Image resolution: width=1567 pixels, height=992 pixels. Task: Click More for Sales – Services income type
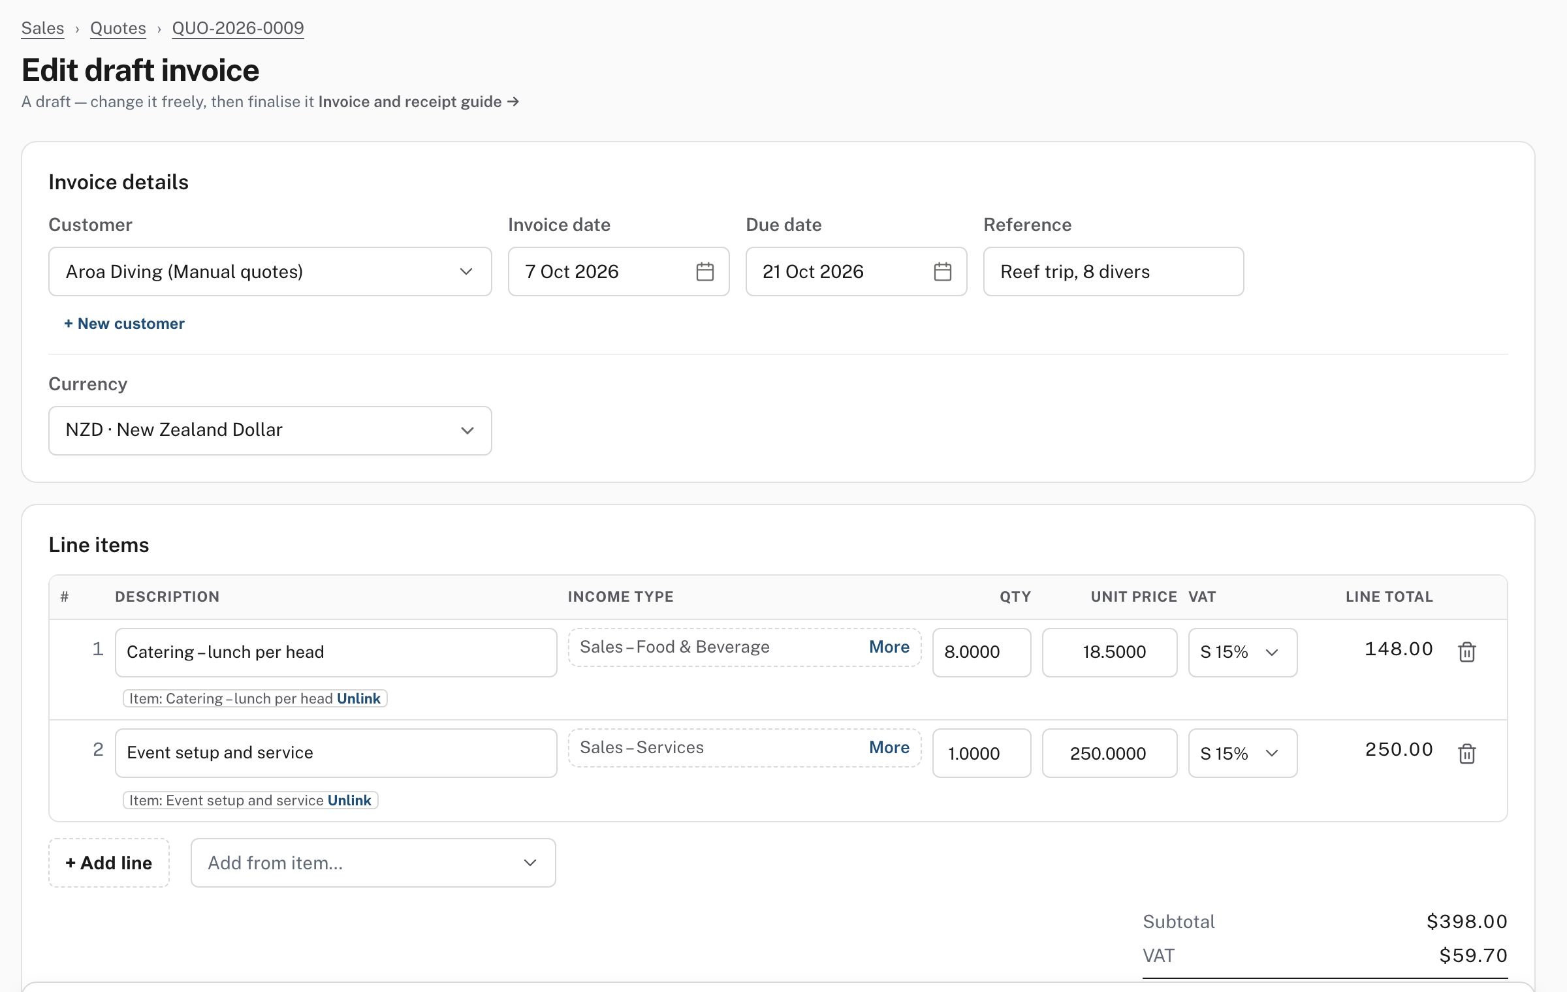click(889, 747)
